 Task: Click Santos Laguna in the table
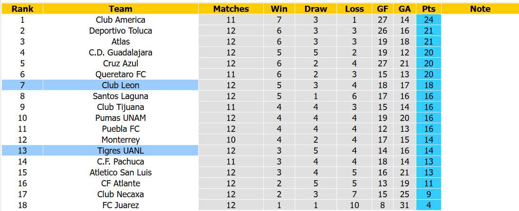tap(121, 96)
